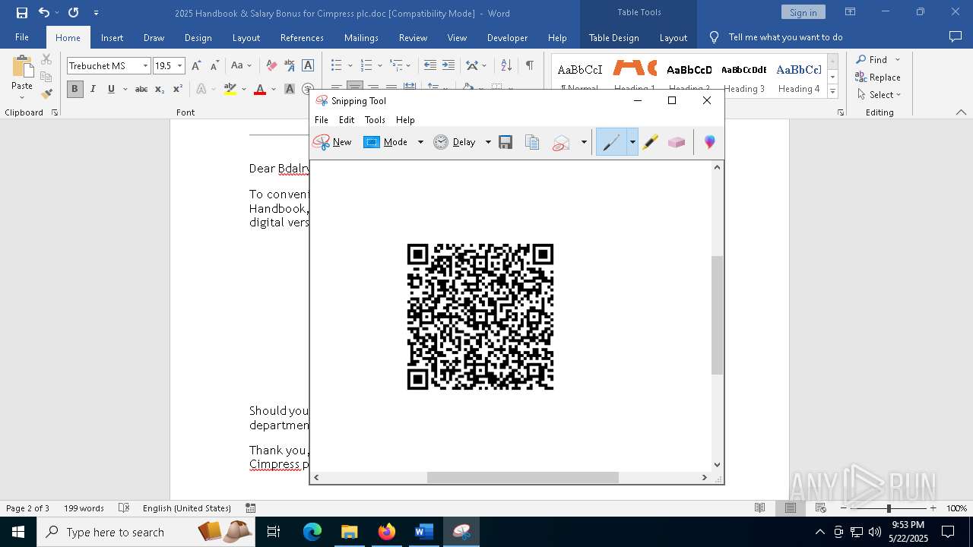Select the Eraser in Snipping Tool

click(677, 142)
